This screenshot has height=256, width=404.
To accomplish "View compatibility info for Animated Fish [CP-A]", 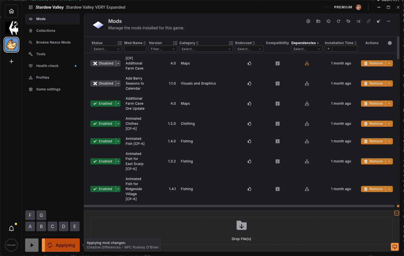I will tap(278, 141).
